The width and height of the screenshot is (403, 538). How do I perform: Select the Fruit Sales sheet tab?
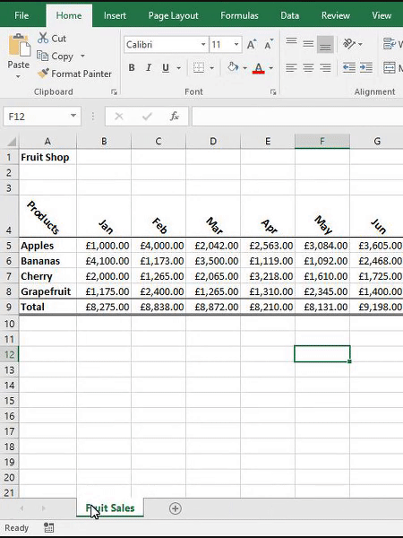(110, 508)
